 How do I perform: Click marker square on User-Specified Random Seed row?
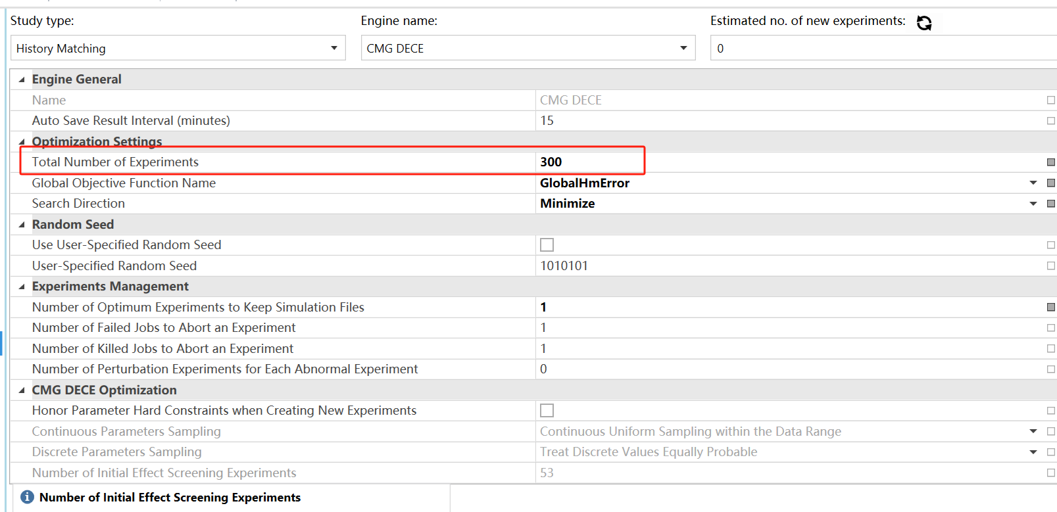(x=1050, y=266)
